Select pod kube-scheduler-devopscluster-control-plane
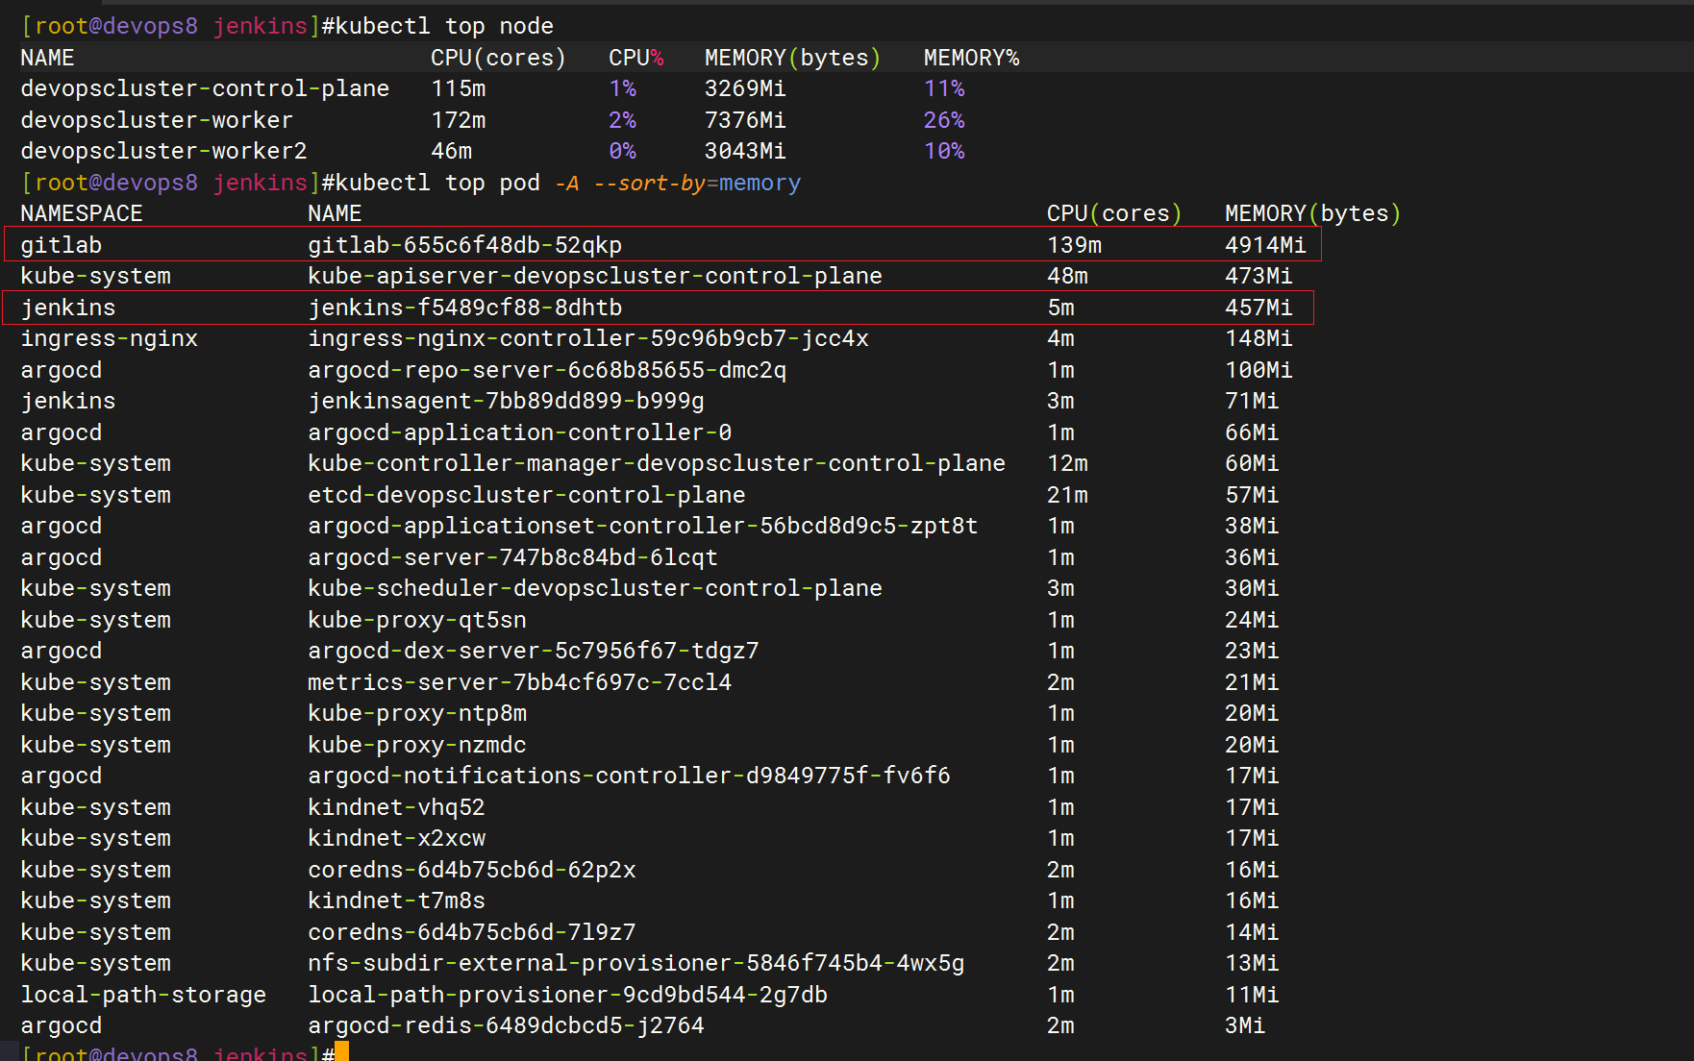 coord(595,588)
